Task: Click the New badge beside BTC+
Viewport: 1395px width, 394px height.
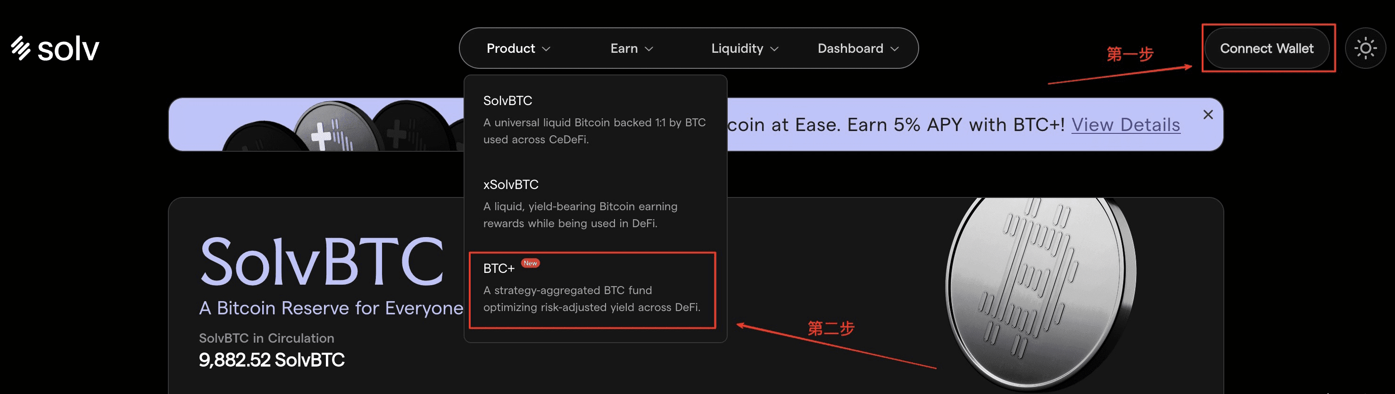Action: tap(530, 263)
